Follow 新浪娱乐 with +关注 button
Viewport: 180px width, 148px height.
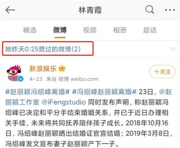click(x=162, y=71)
